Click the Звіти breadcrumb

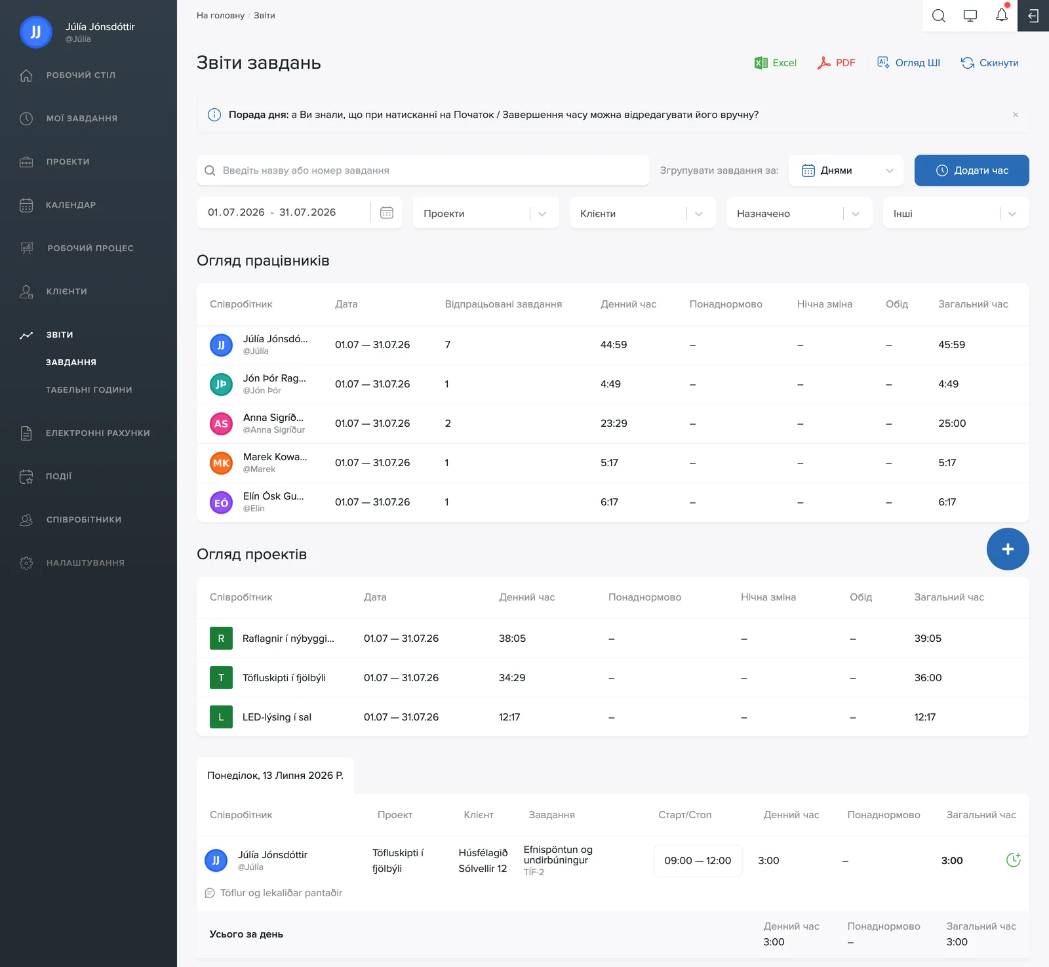[264, 16]
